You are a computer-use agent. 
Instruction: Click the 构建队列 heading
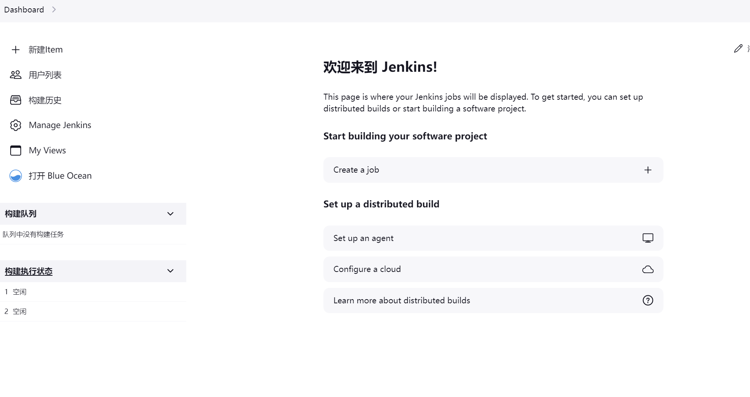20,214
